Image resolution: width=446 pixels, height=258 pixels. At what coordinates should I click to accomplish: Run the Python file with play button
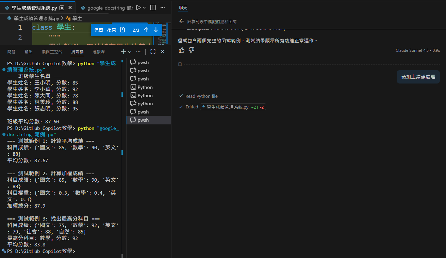(138, 7)
